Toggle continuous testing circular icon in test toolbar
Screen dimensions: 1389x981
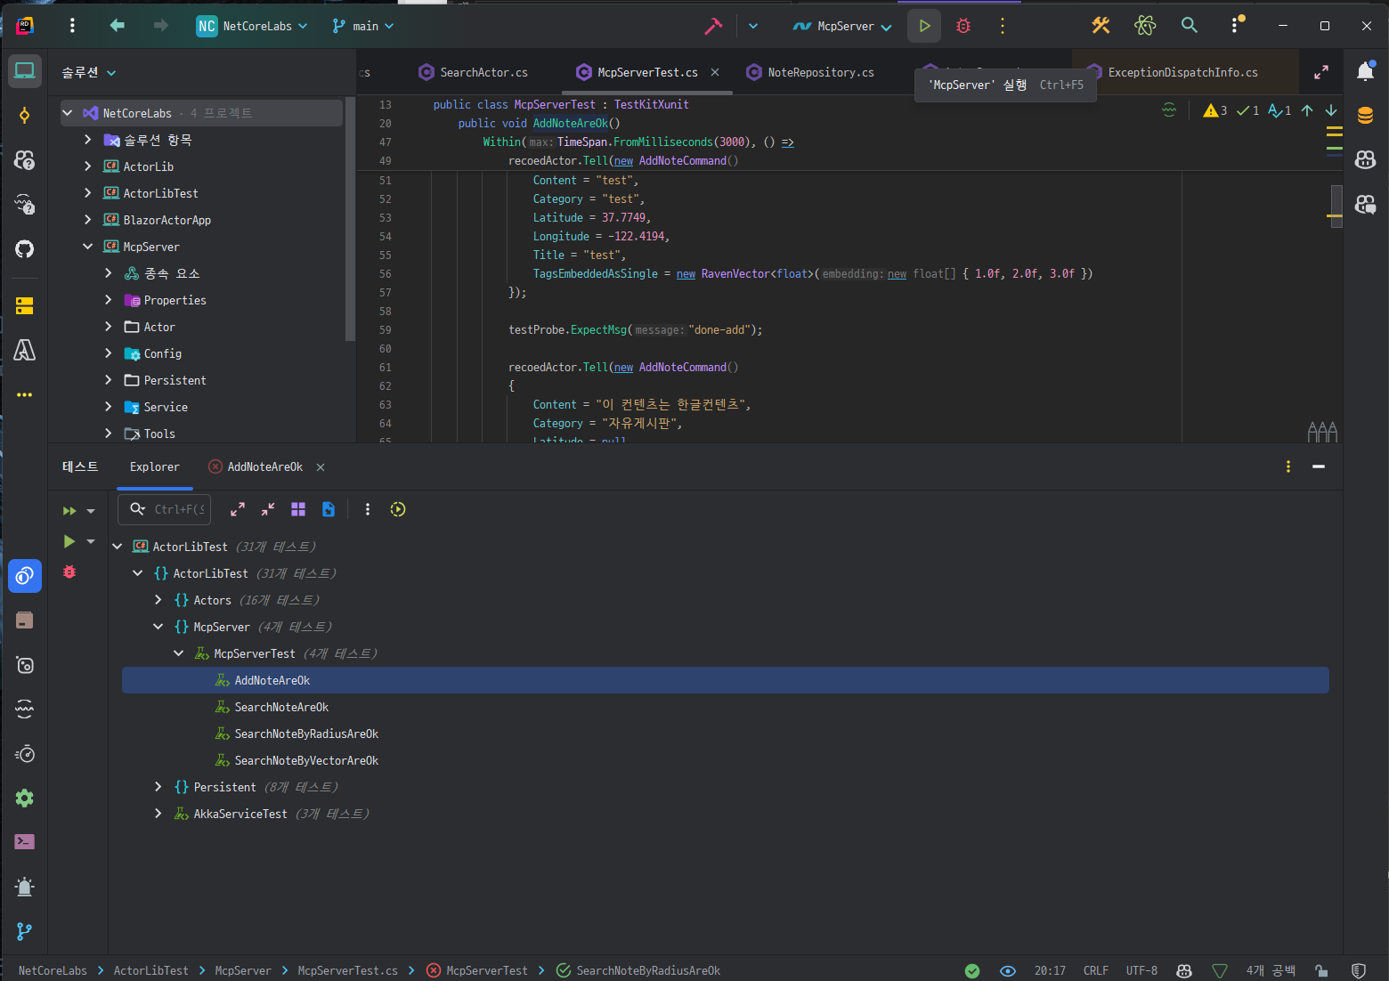[398, 509]
